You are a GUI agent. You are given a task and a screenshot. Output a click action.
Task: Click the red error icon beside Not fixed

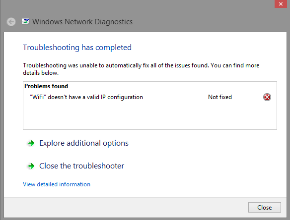click(x=267, y=97)
